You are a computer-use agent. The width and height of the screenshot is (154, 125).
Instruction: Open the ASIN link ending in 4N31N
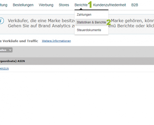4,68
